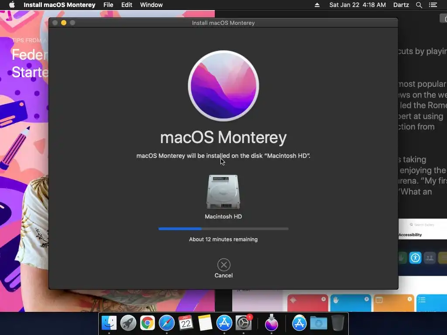Click the red shortcut card in background window

click(x=307, y=303)
